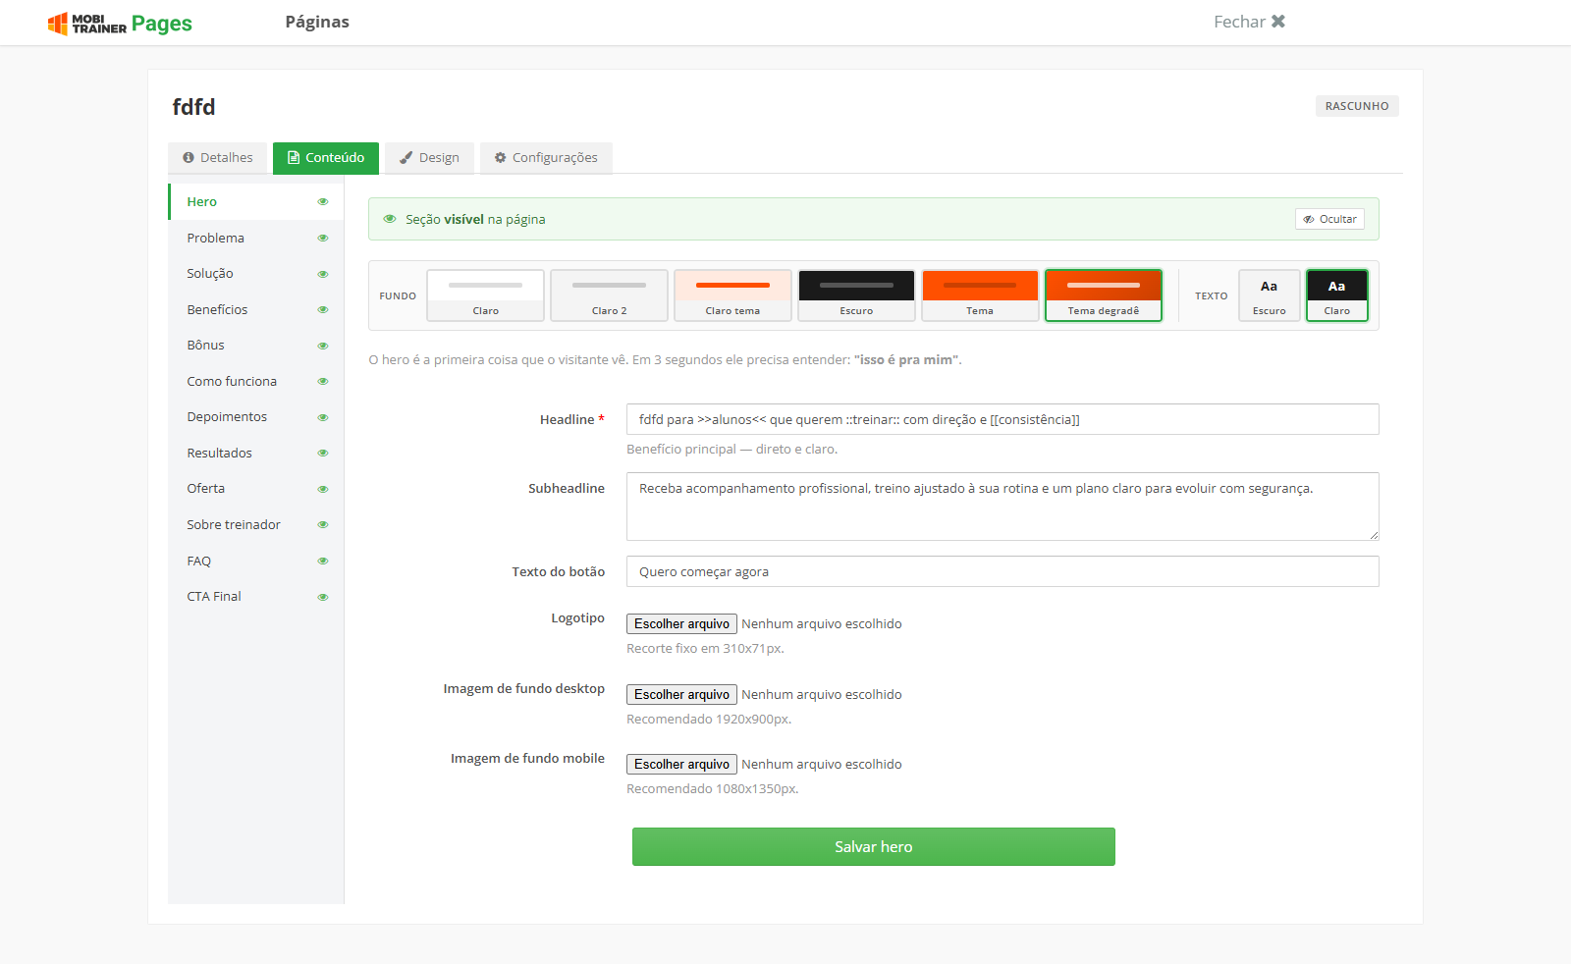Screen dimensions: 1571x964
Task: Open the Detalhes tab
Action: pyautogui.click(x=218, y=158)
